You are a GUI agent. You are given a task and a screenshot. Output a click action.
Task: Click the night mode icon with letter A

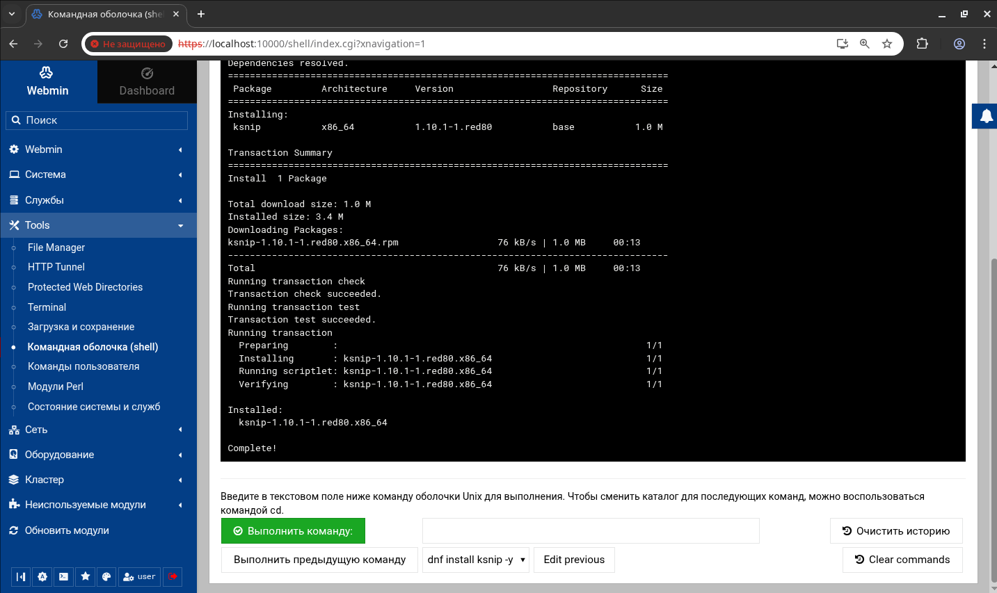tap(42, 576)
